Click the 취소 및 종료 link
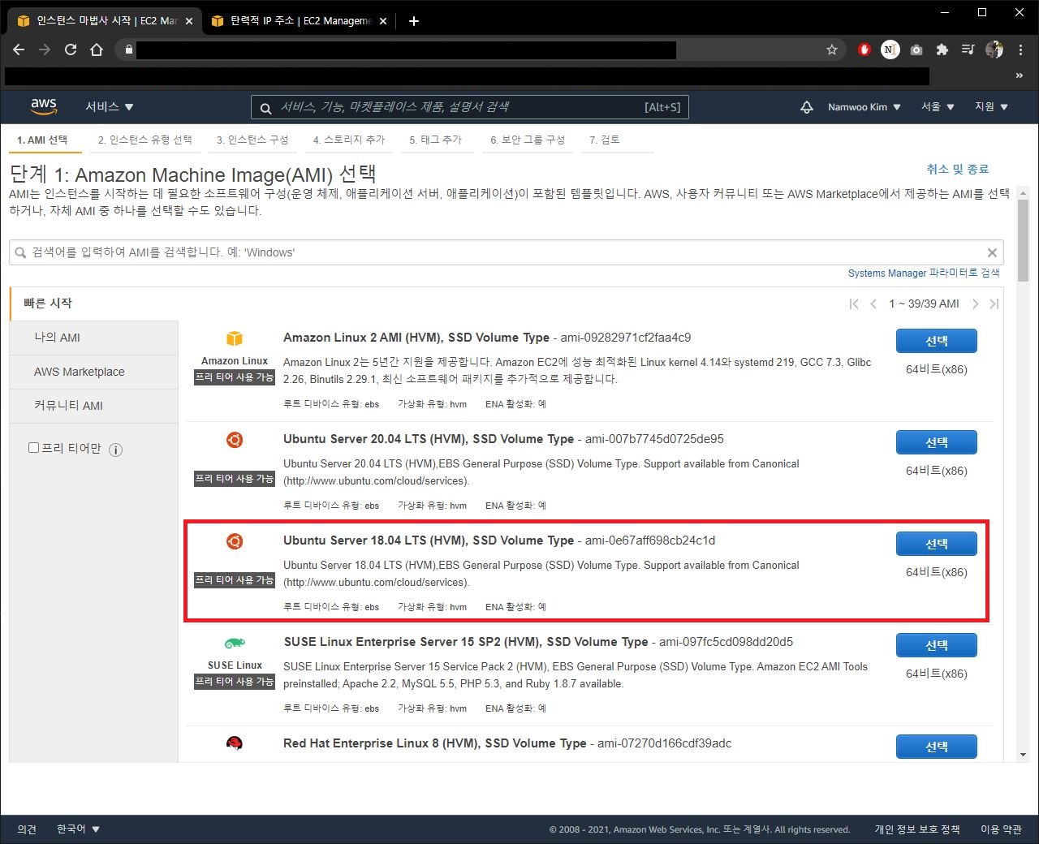Screen dimensions: 1039x844 click(x=958, y=169)
